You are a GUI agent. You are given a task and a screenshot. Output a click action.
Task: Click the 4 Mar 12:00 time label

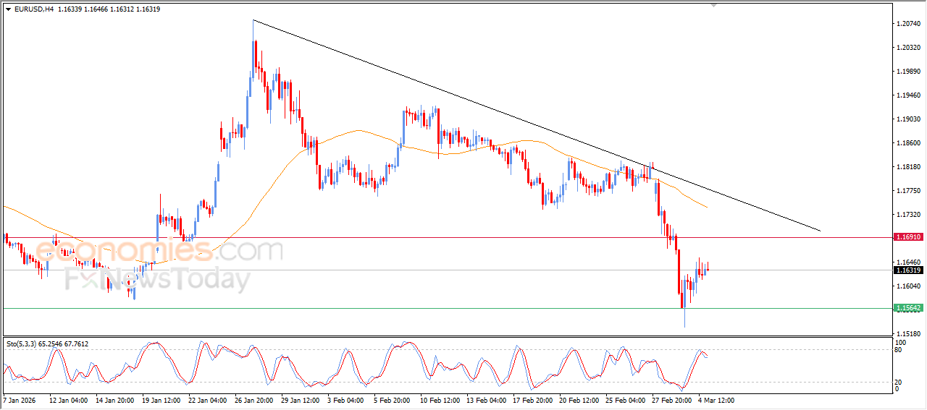(716, 399)
